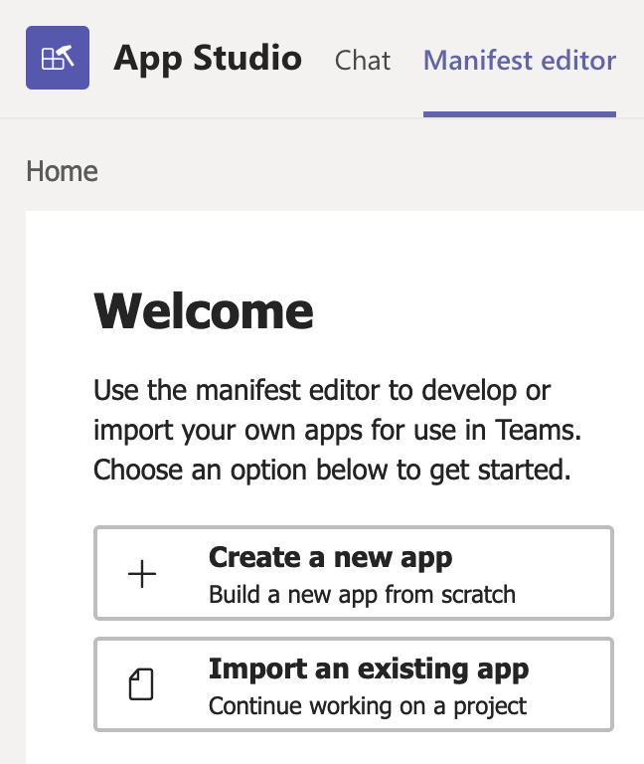Click the App Studio logo icon
This screenshot has width=644, height=764.
pyautogui.click(x=58, y=58)
